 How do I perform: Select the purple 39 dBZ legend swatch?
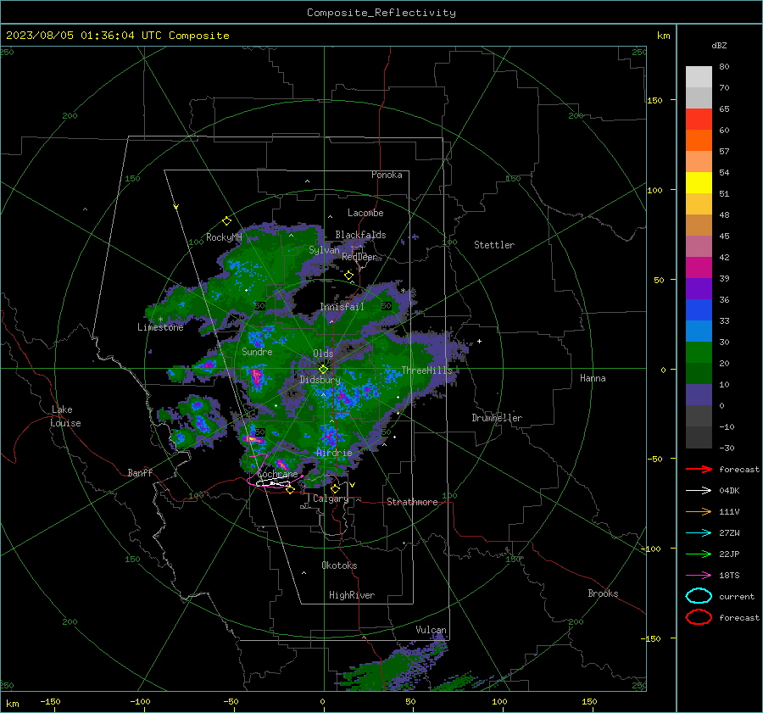click(699, 288)
